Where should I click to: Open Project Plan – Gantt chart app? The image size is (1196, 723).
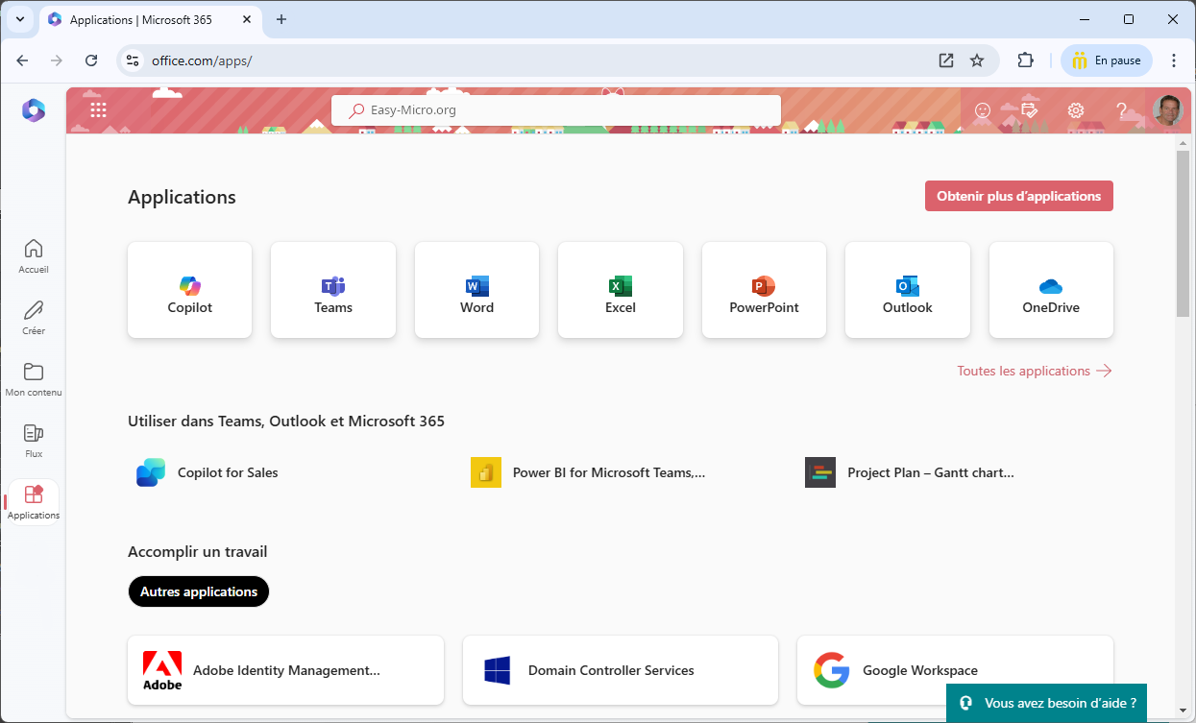pos(910,472)
